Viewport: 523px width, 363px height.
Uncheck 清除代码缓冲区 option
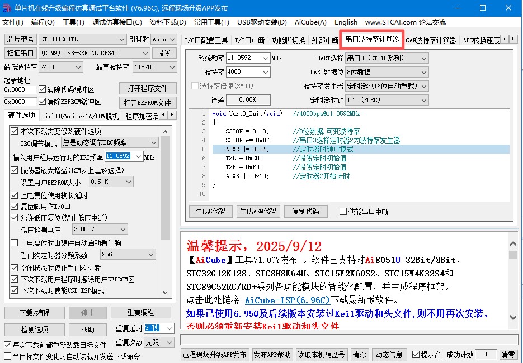tap(42, 89)
